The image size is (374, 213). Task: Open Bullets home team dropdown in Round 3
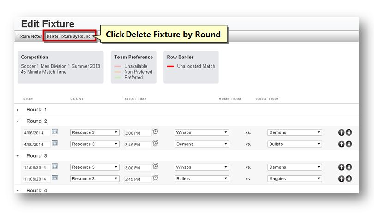pos(202,178)
